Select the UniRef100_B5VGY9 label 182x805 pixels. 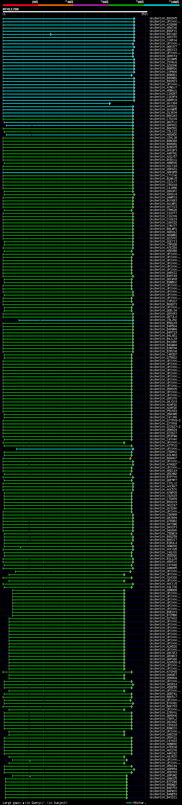tap(163, 502)
